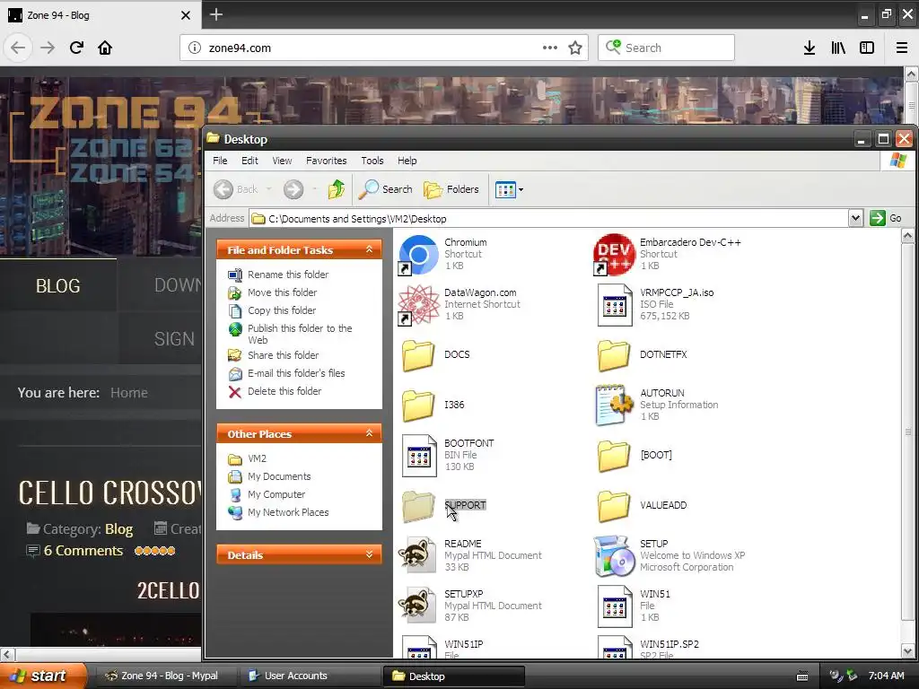Open the Help menu
919x689 pixels.
pos(407,161)
